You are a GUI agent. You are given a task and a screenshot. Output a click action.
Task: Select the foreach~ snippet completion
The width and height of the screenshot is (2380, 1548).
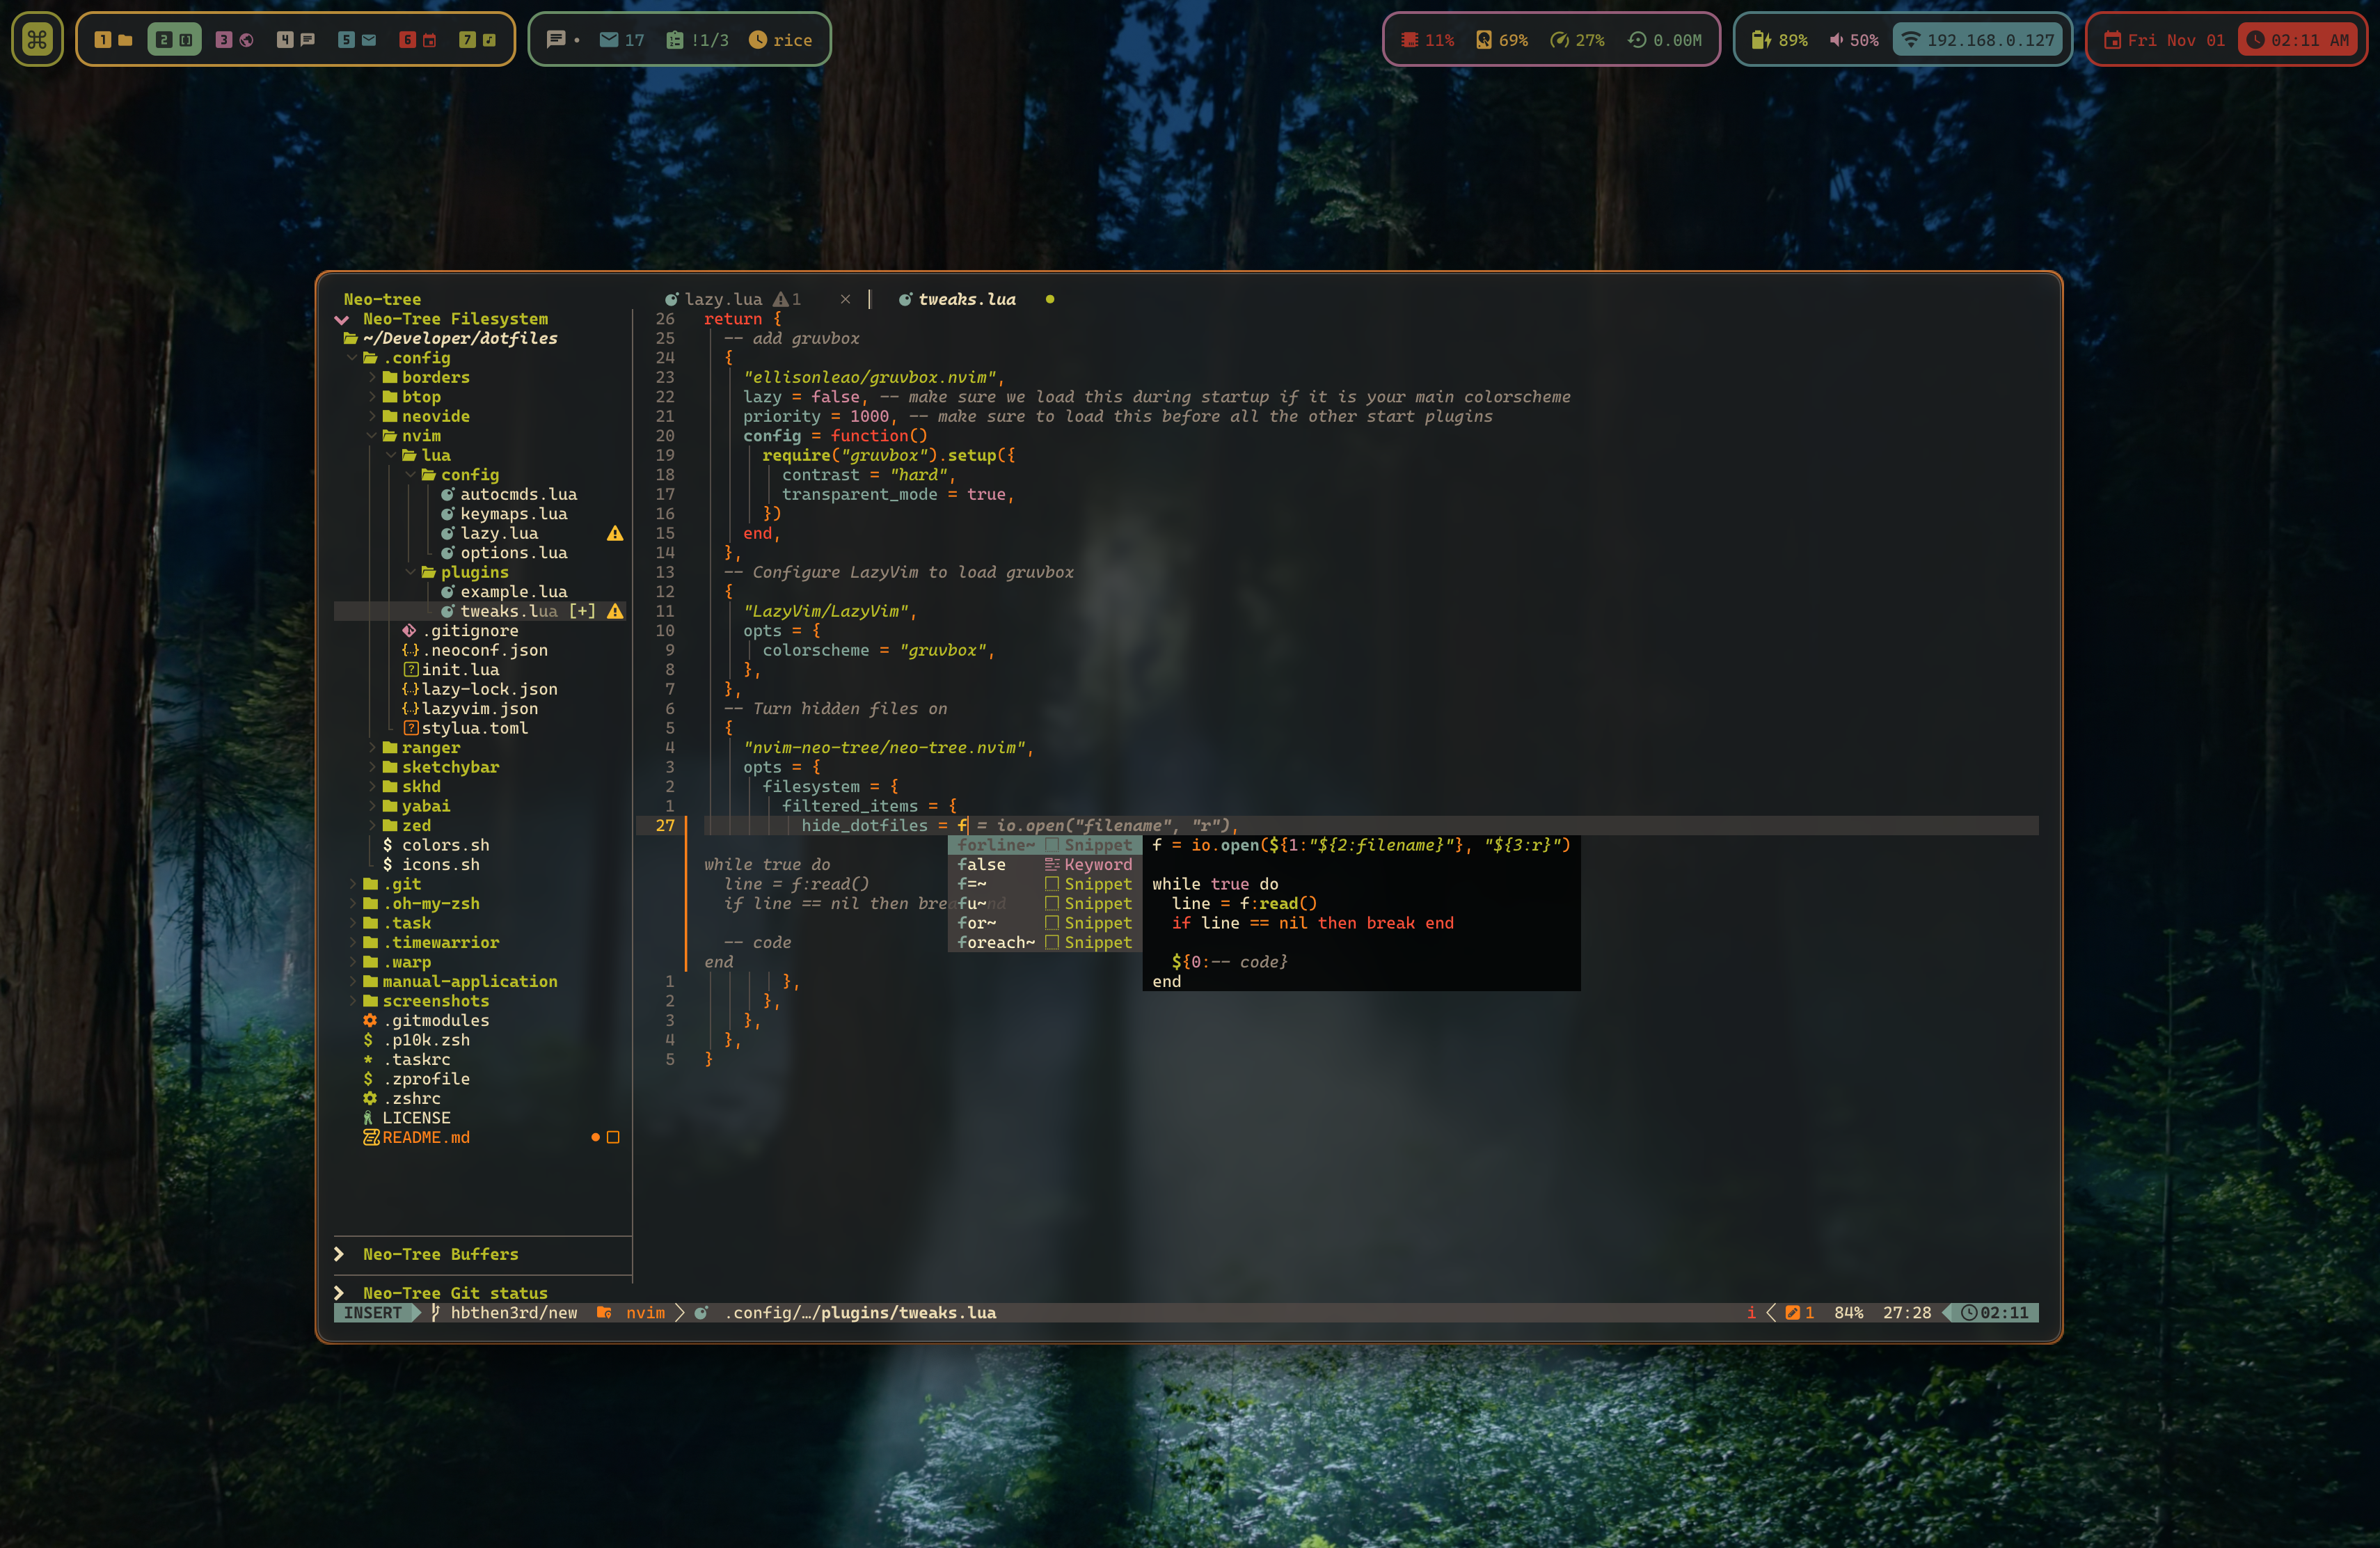1045,943
